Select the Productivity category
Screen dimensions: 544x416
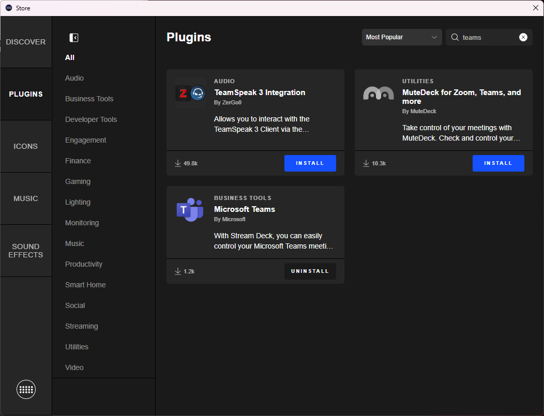tap(84, 264)
